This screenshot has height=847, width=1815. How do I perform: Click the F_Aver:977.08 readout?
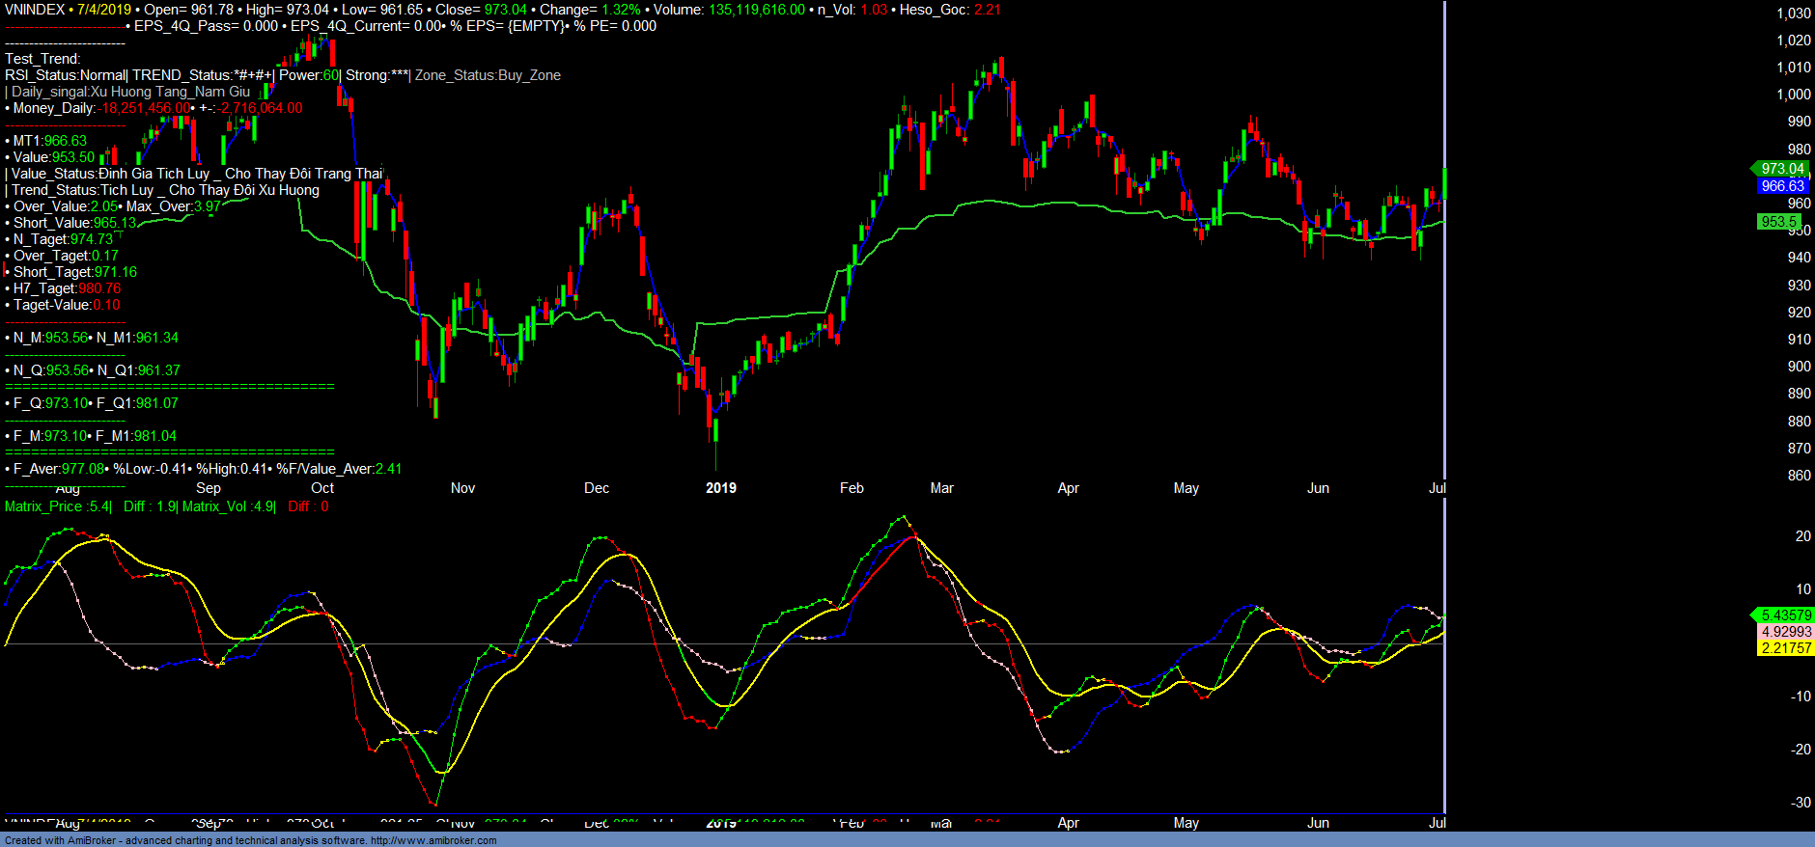click(58, 469)
